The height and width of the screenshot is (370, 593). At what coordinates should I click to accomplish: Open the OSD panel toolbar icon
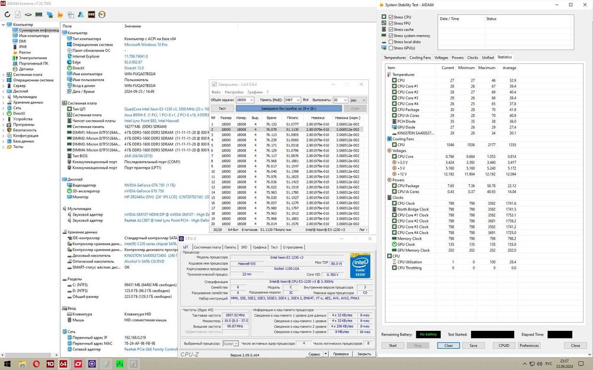pos(91,15)
